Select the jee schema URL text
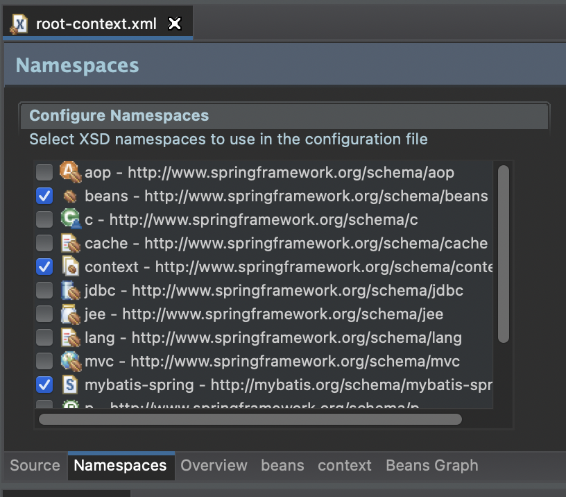Image resolution: width=566 pixels, height=497 pixels. [282, 314]
